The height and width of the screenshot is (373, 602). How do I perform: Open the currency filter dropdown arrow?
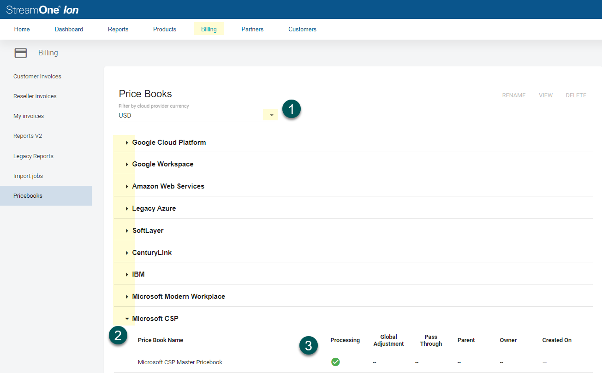click(271, 115)
